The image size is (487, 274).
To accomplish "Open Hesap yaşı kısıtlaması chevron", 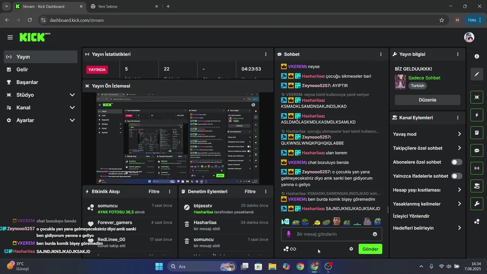I will point(459,190).
